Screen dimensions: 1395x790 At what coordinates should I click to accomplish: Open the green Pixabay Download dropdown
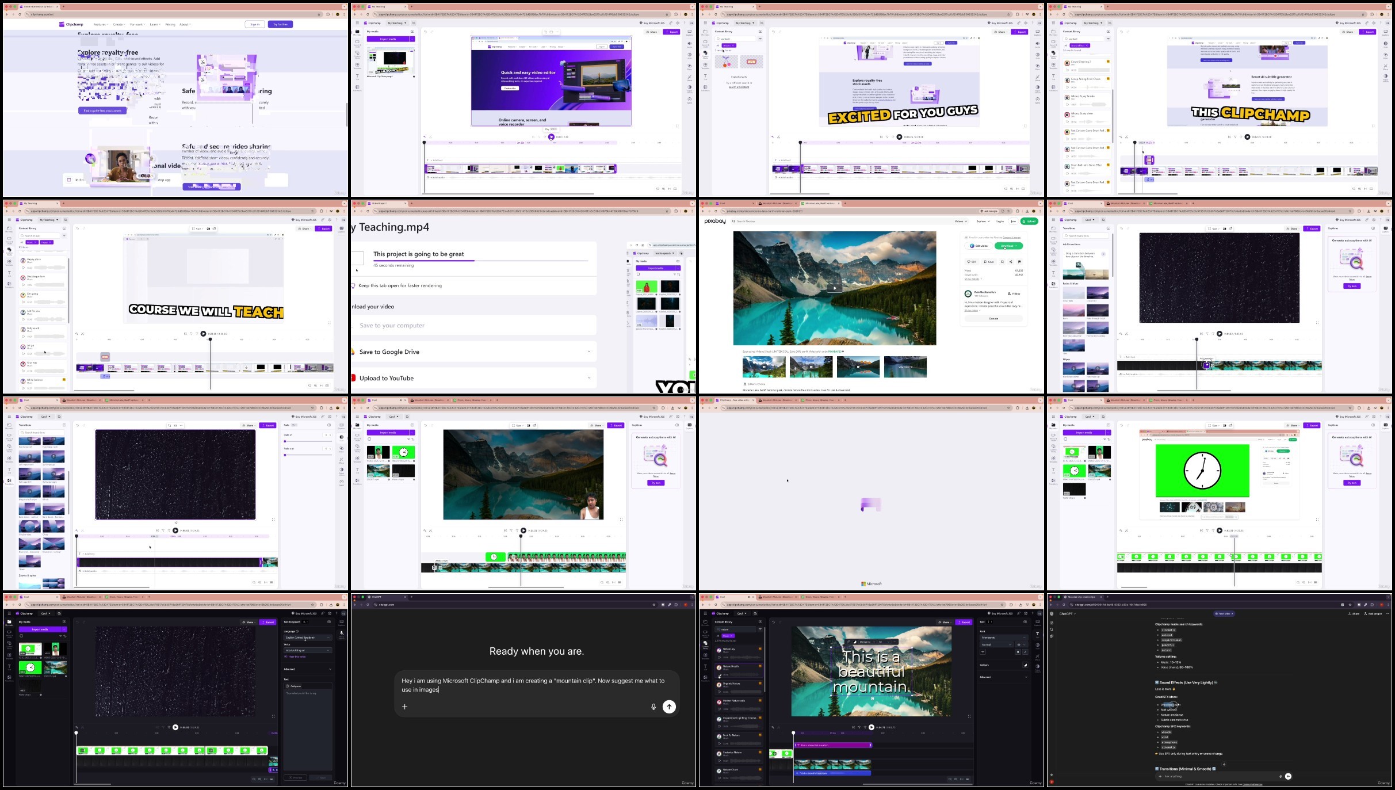click(1008, 246)
